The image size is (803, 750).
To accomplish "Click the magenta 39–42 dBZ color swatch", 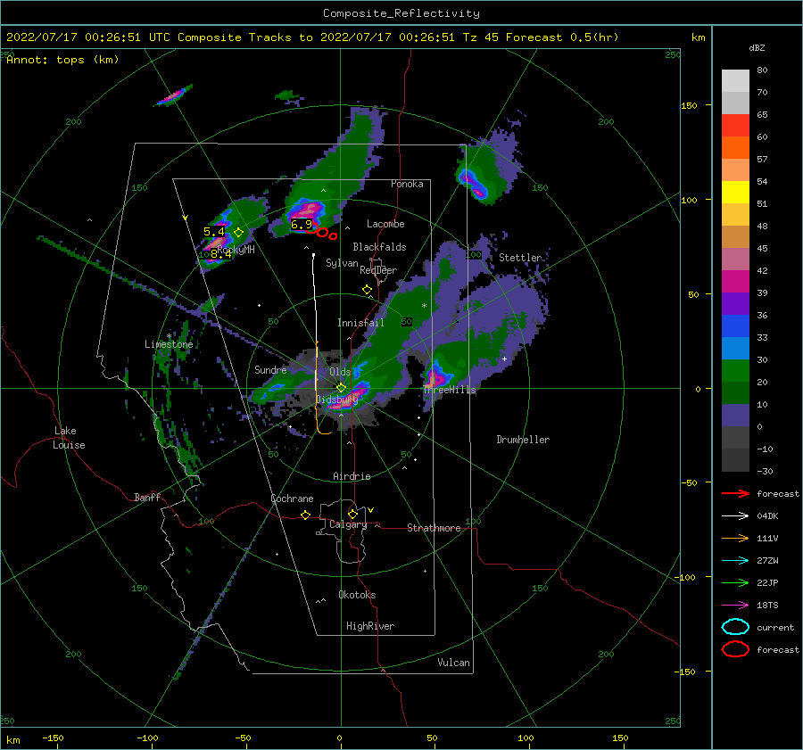I will (735, 282).
